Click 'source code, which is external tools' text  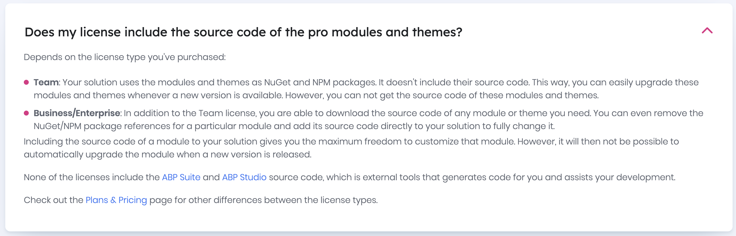[472, 177]
